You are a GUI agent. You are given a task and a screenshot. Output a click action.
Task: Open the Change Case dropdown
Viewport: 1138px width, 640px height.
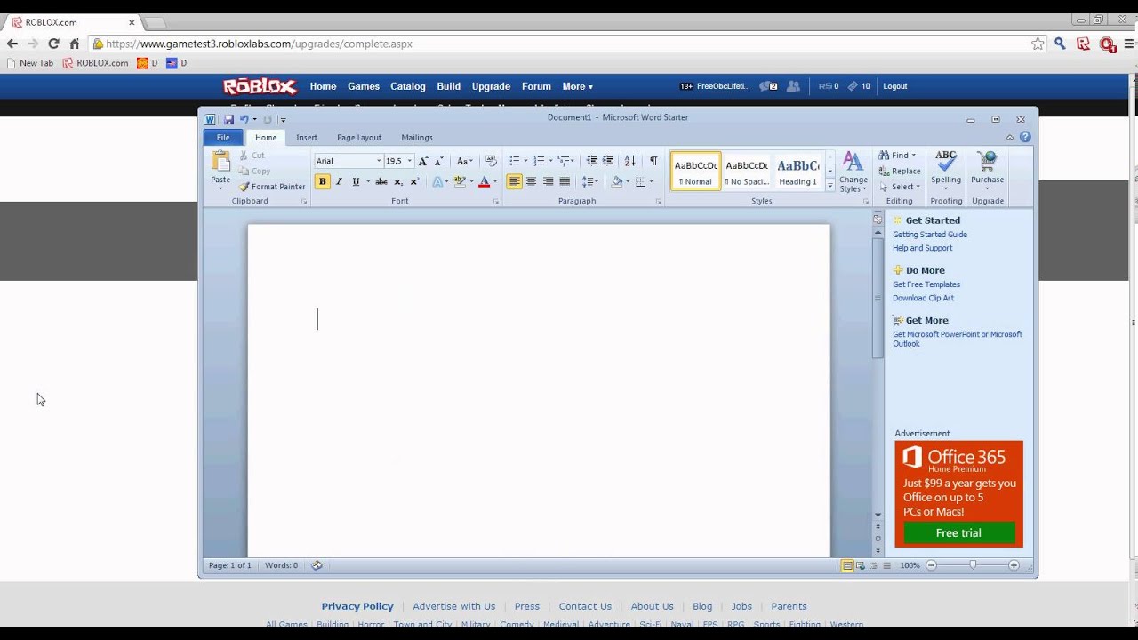(463, 161)
